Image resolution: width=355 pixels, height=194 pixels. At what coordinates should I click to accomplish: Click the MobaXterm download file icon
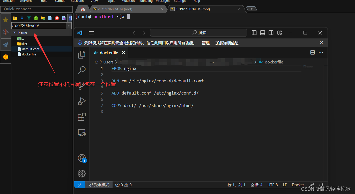[x=22, y=18]
